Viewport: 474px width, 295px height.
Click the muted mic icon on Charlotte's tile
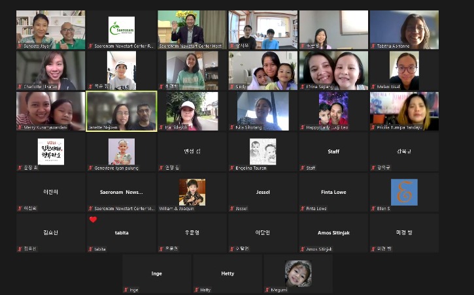20,87
